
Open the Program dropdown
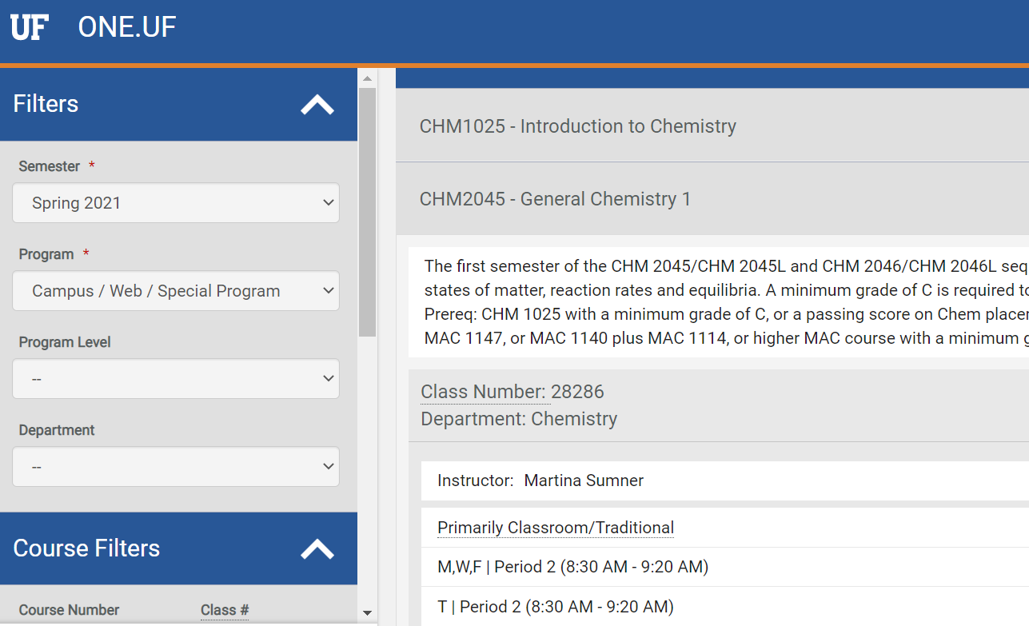(176, 291)
